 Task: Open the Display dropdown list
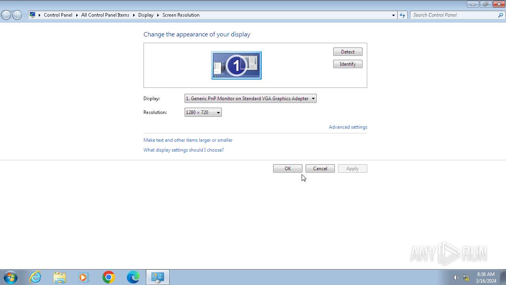[251, 99]
